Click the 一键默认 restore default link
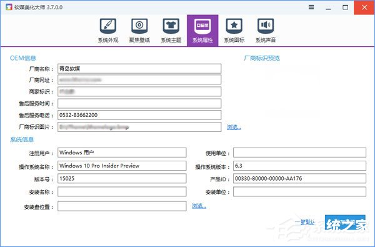Image resolution: width=375 pixels, height=247 pixels. coord(305,223)
